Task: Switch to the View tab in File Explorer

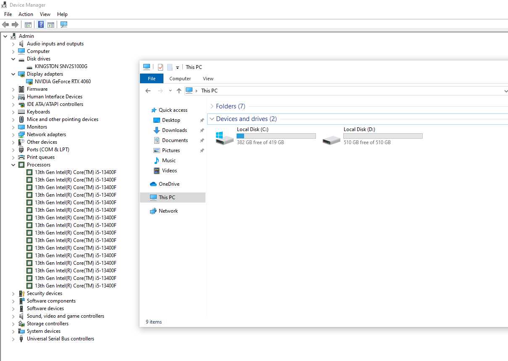Action: (208, 79)
